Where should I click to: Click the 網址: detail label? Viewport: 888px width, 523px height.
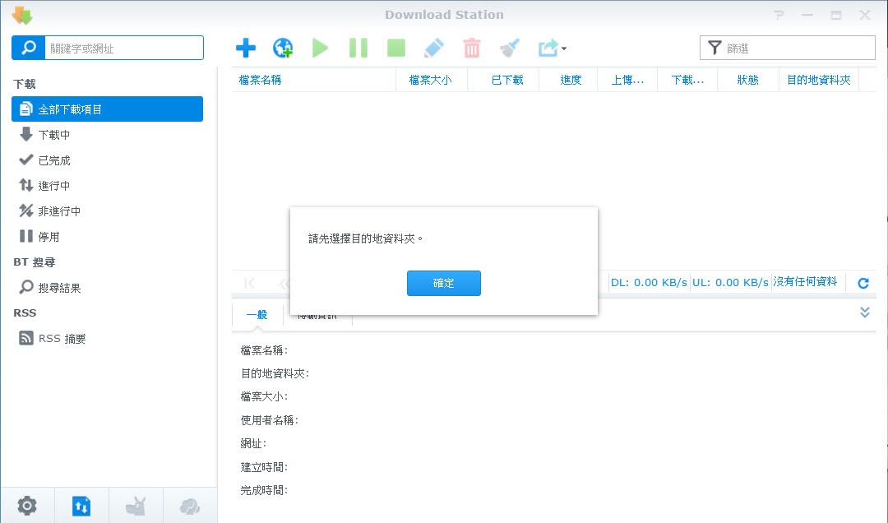point(253,443)
